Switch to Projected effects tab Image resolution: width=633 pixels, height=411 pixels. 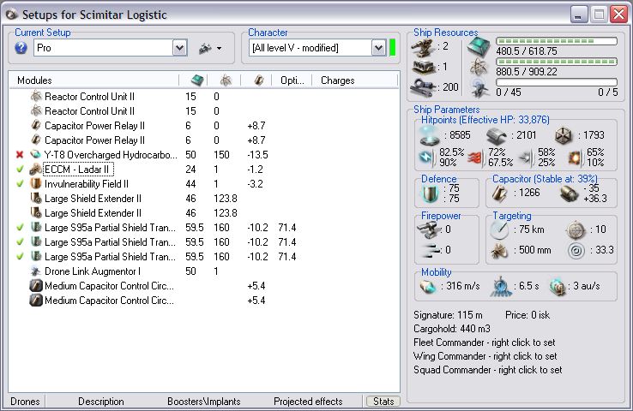308,402
